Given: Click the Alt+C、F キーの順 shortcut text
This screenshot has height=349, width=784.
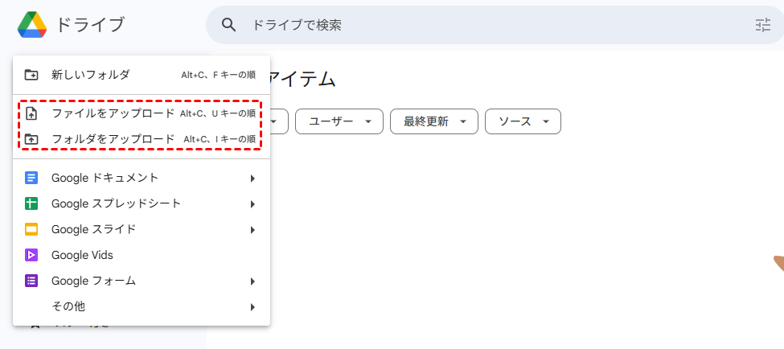Looking at the screenshot, I should click(x=219, y=75).
